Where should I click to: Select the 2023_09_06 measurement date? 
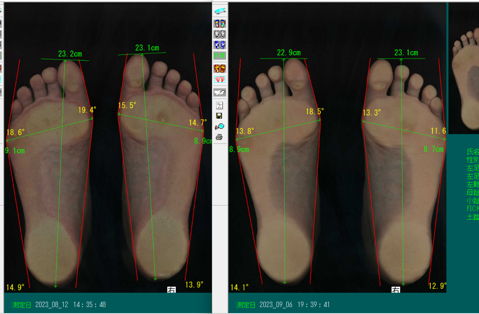tap(276, 305)
